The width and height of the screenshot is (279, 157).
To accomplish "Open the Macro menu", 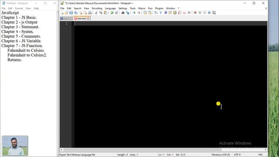I will point(142,8).
